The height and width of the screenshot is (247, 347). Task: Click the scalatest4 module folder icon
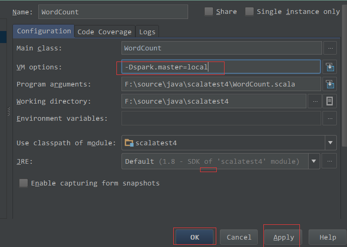click(x=129, y=142)
